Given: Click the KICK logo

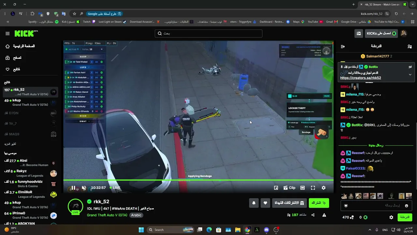Looking at the screenshot, I should point(26,33).
